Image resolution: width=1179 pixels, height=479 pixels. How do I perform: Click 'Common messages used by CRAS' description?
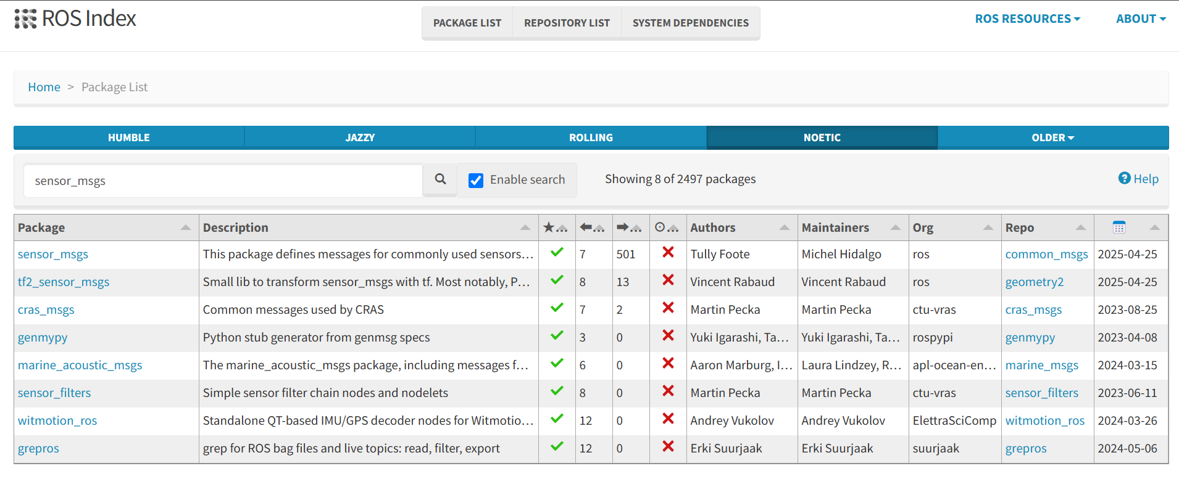[x=293, y=309]
